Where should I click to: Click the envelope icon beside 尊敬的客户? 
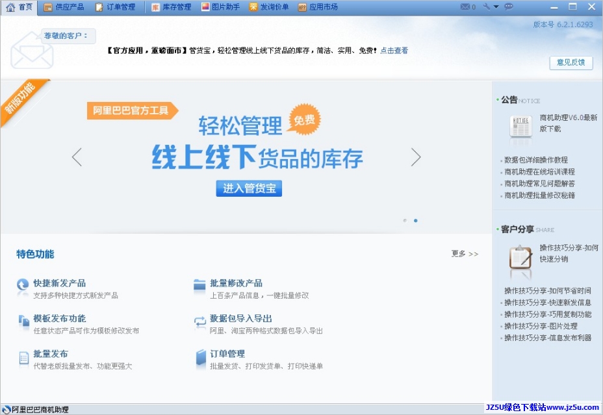click(32, 51)
